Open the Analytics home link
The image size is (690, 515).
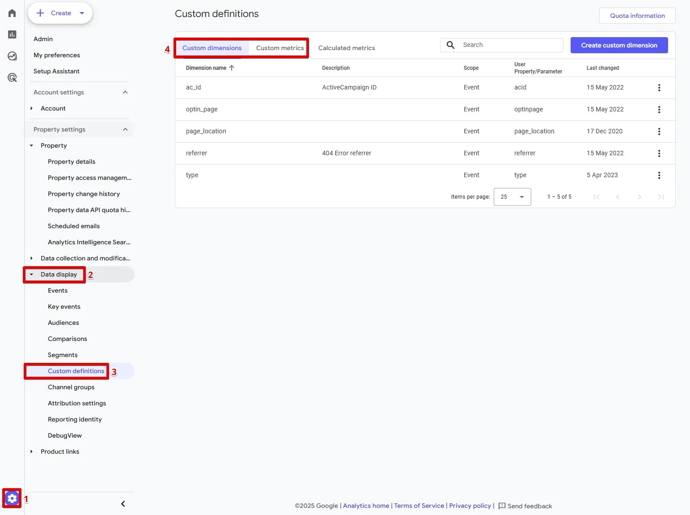coord(366,506)
